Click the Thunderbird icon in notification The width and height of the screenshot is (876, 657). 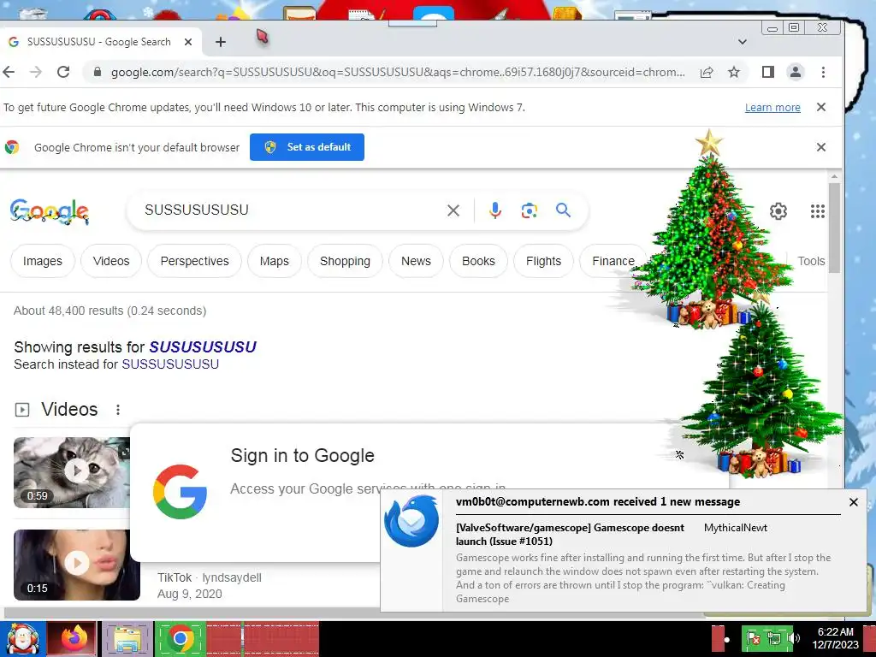411,521
